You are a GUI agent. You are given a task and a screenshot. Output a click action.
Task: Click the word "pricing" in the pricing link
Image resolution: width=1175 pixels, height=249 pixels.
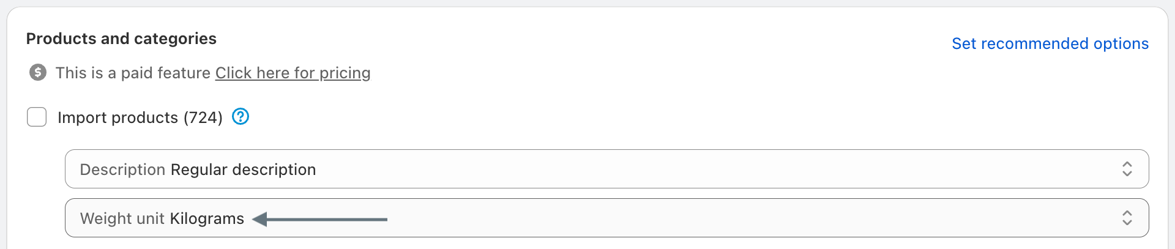(345, 73)
